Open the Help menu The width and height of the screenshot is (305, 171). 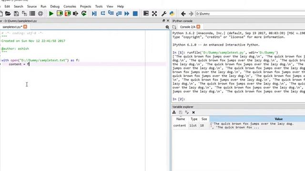click(121, 6)
